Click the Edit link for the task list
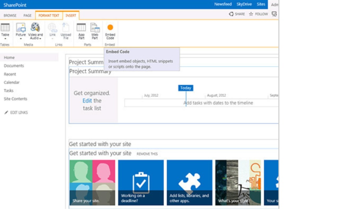 point(87,101)
